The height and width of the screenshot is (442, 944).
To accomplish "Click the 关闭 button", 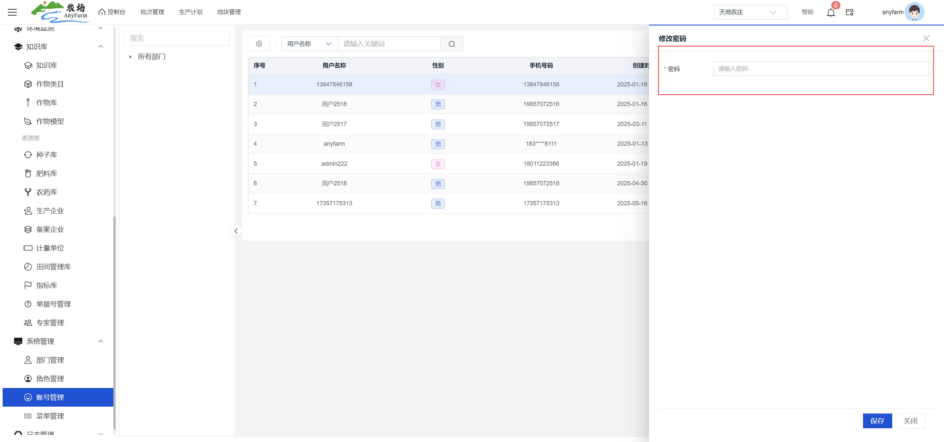I will point(910,421).
